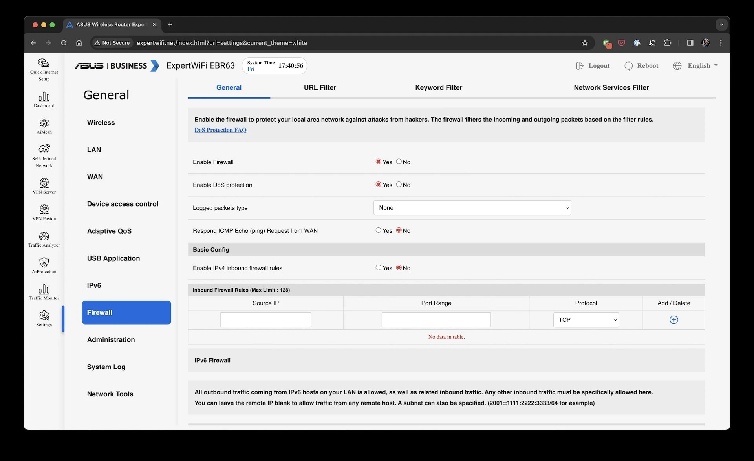Close the ASUS Wireless Router tab
754x461 pixels.
click(x=154, y=25)
